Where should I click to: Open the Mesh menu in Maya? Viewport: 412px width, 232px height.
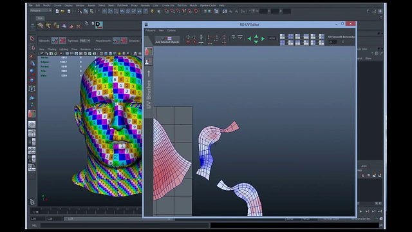point(111,5)
